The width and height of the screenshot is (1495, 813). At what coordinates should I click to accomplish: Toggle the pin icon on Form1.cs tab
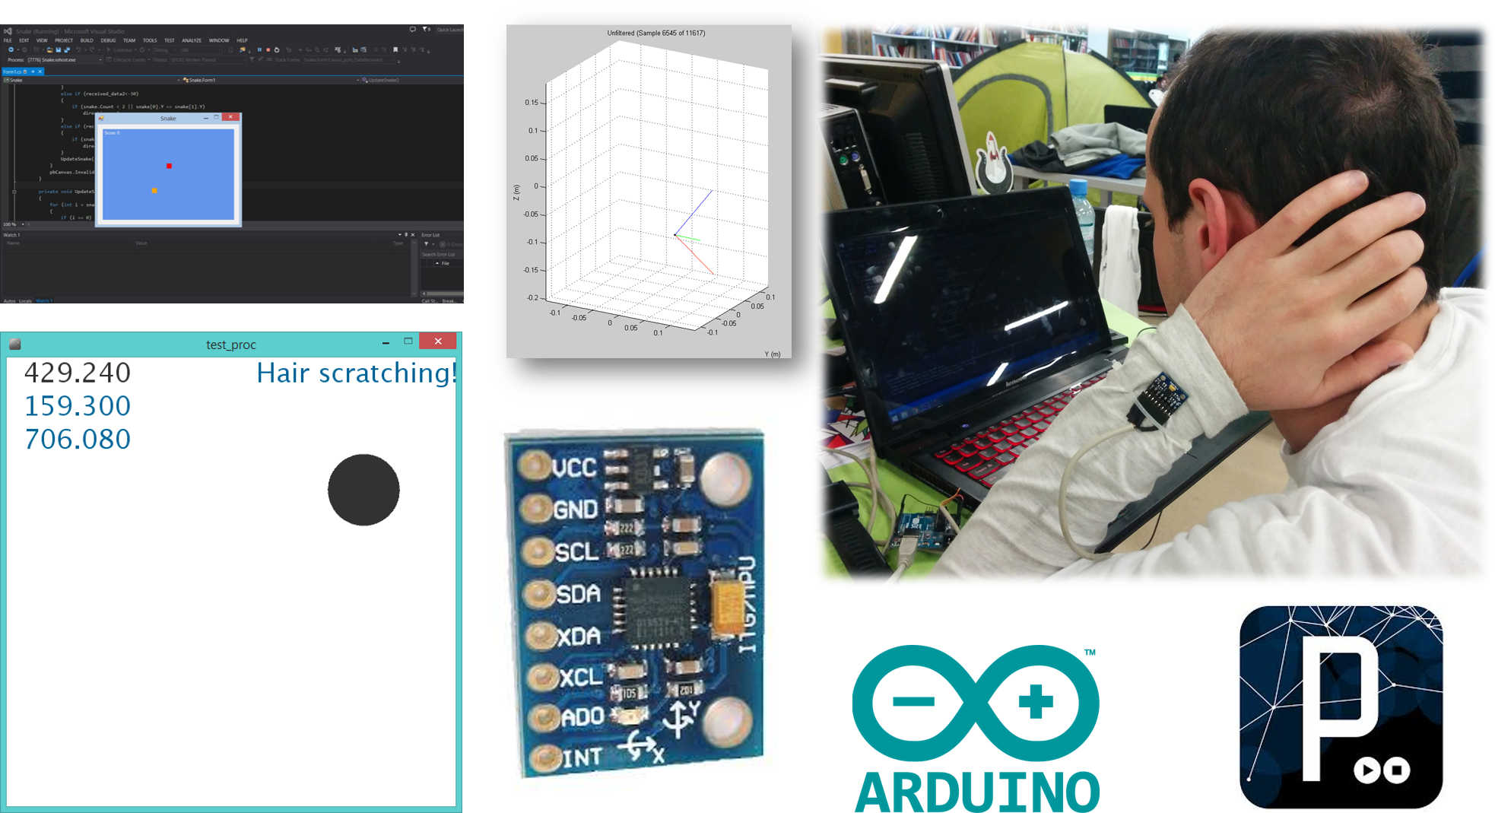tap(33, 71)
